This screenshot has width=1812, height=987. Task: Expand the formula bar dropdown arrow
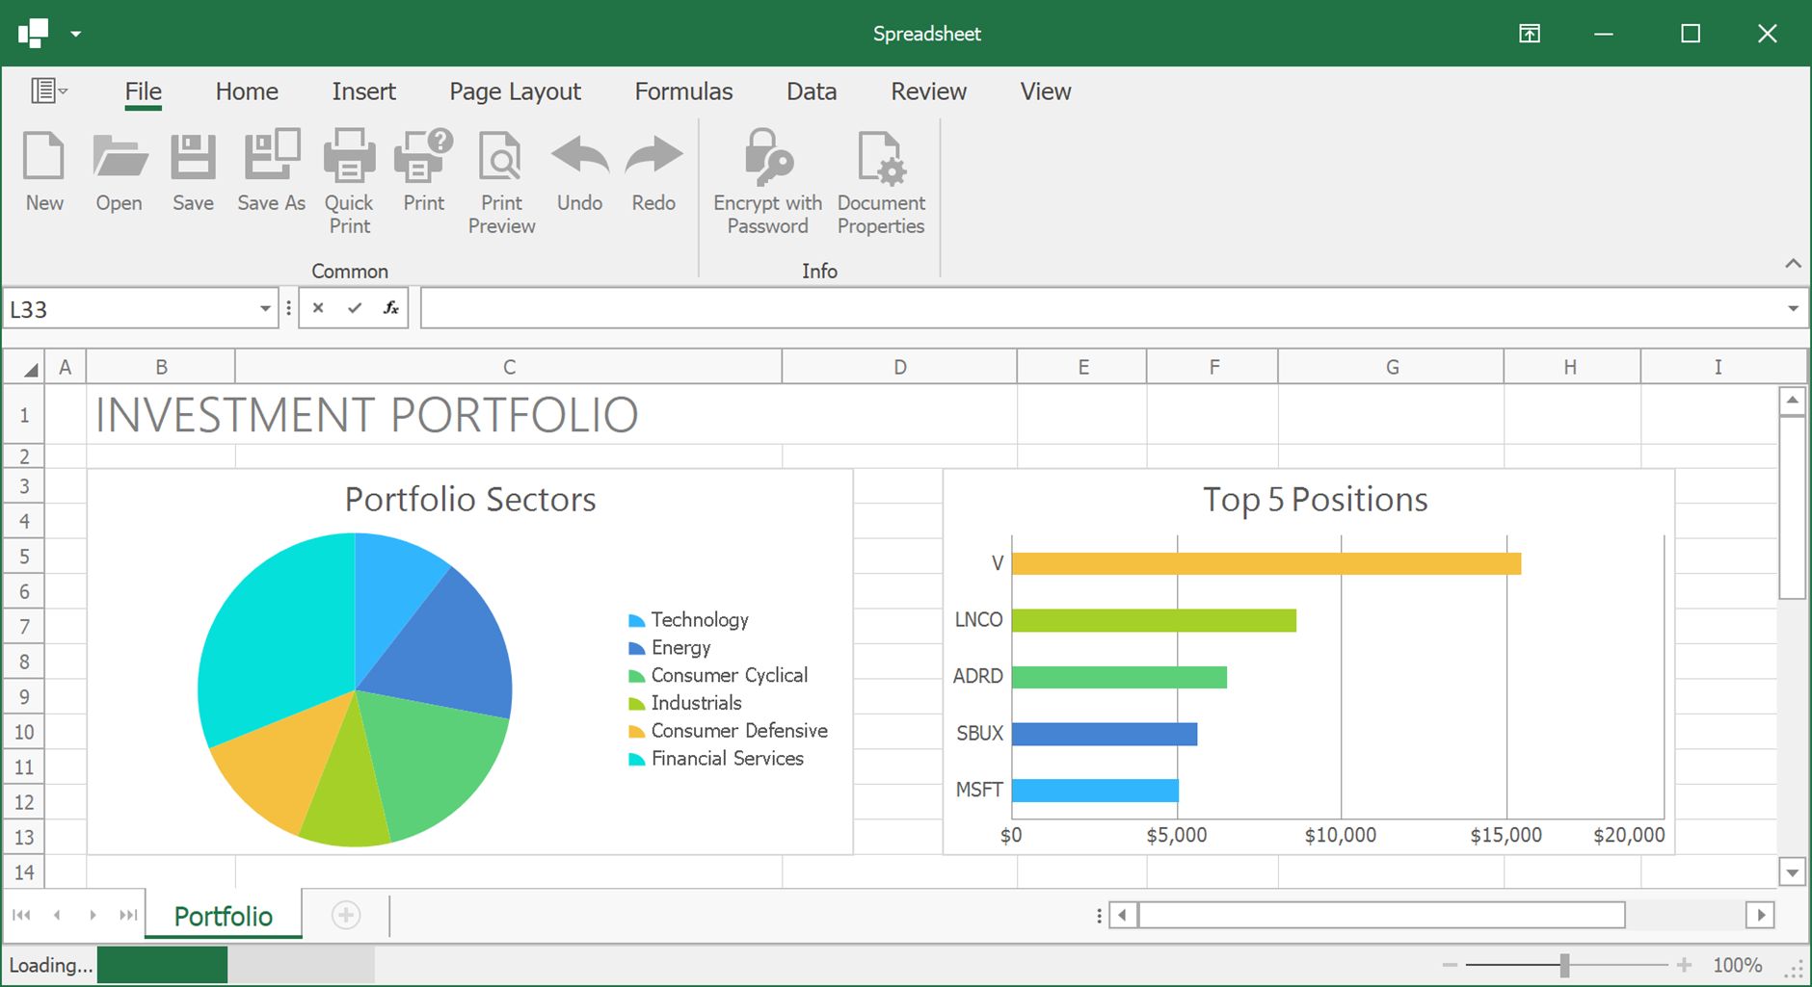pyautogui.click(x=1793, y=309)
